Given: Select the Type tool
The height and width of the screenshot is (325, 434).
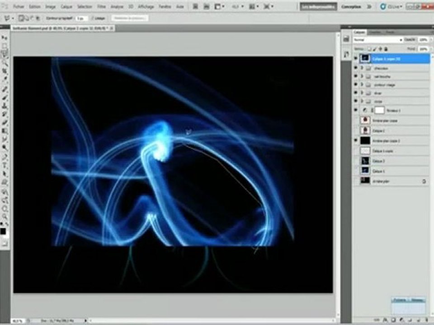Looking at the screenshot, I should pos(5,165).
